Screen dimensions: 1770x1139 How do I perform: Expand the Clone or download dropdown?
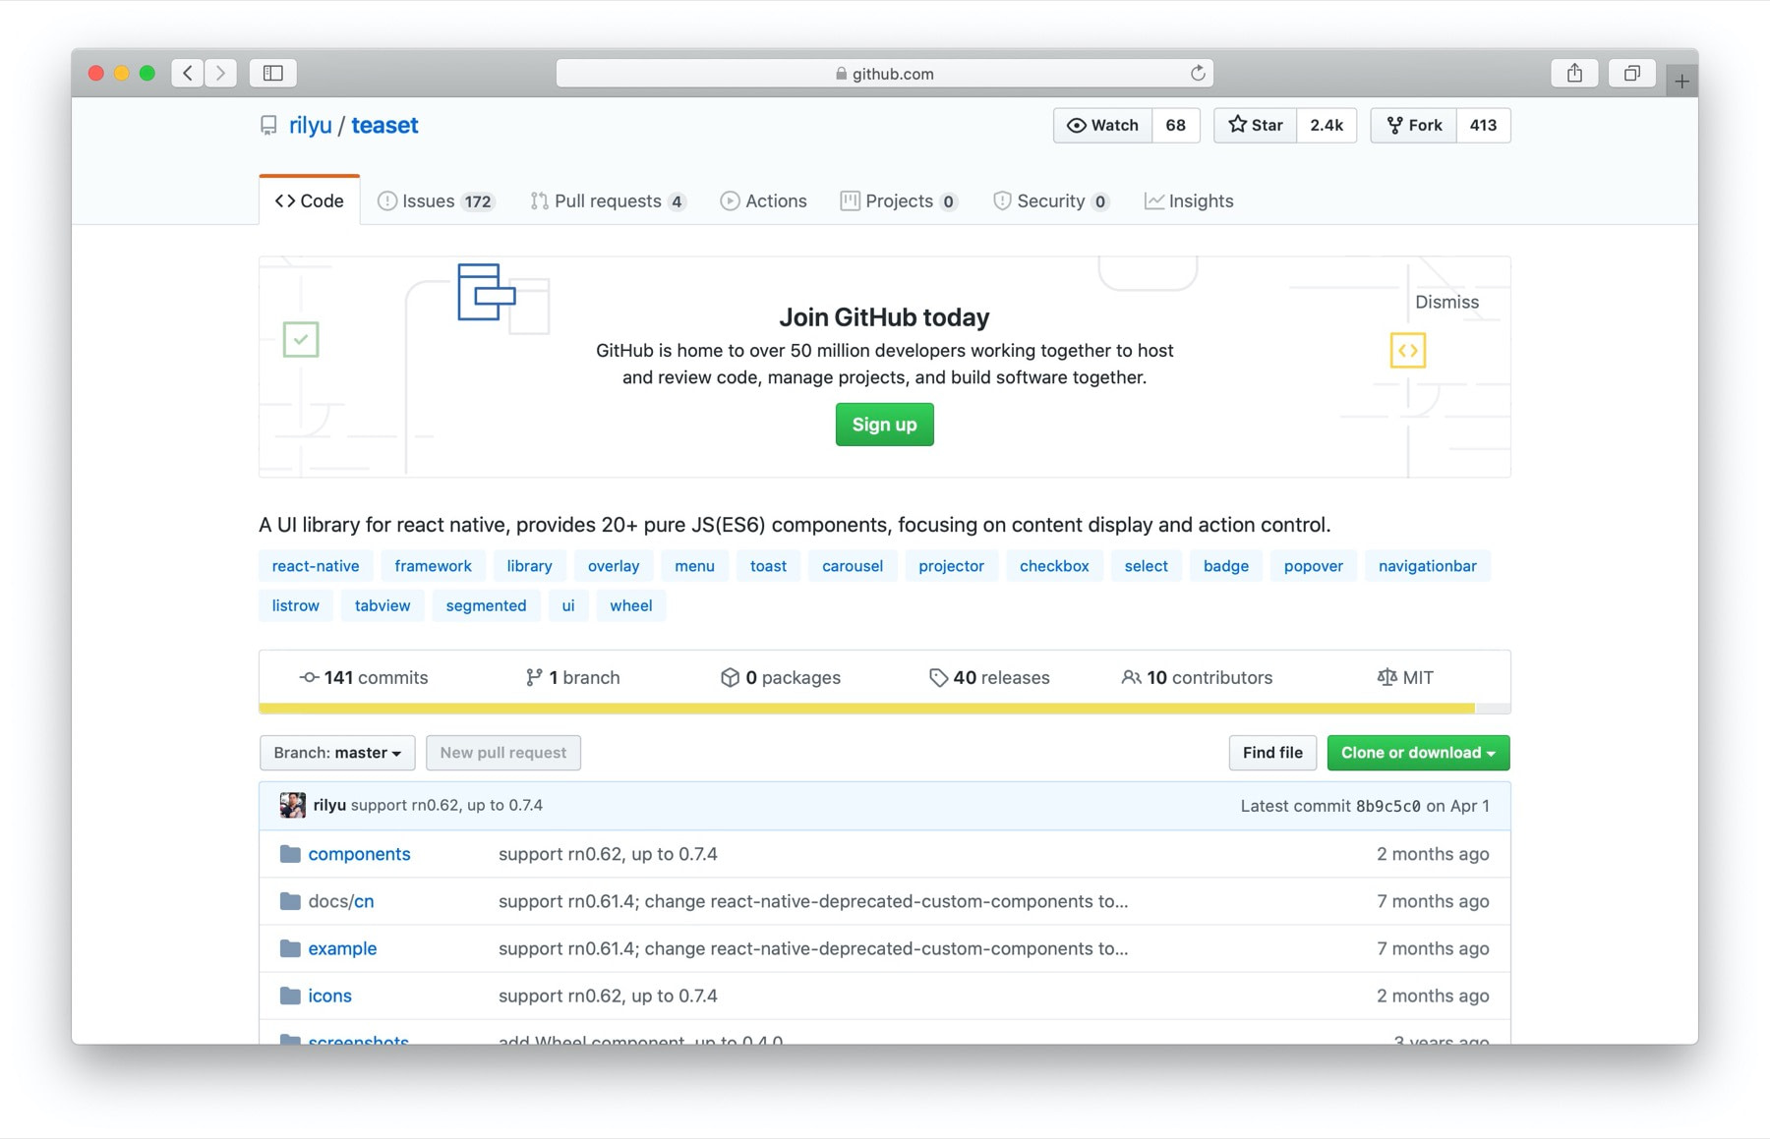(1418, 753)
